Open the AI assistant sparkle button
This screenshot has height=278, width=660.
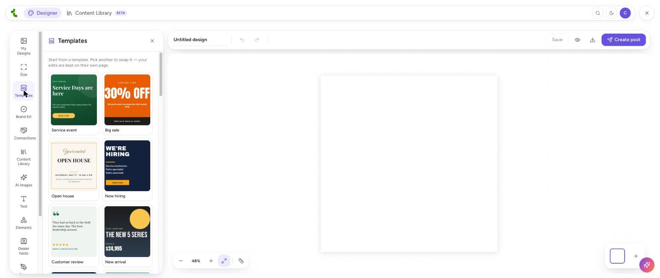tap(647, 265)
